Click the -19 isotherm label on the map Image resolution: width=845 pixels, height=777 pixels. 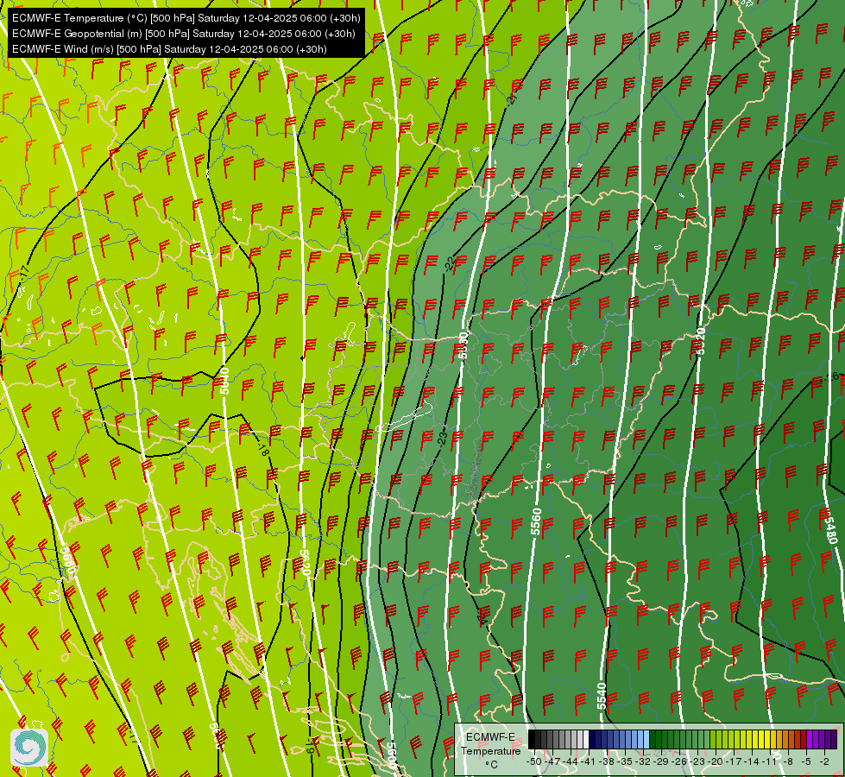(x=309, y=748)
